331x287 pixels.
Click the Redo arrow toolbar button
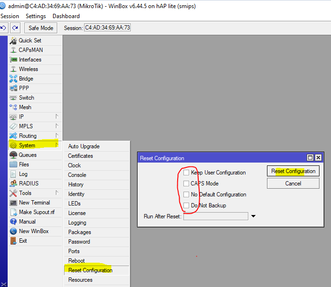pos(15,28)
